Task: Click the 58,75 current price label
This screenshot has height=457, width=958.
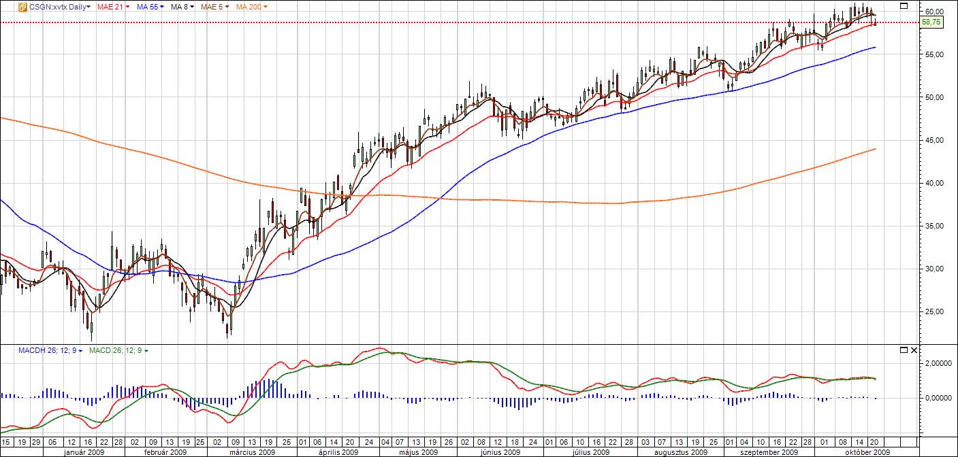Action: click(931, 22)
